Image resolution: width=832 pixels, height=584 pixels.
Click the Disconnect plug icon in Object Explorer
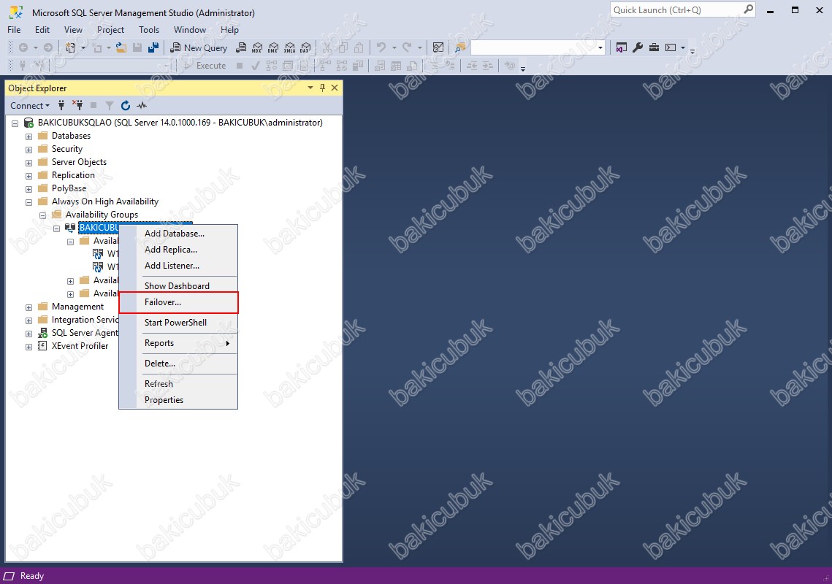[x=77, y=106]
